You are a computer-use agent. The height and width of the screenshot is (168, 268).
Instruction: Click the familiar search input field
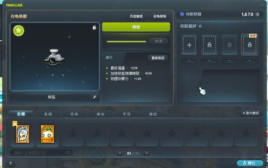(x=41, y=153)
